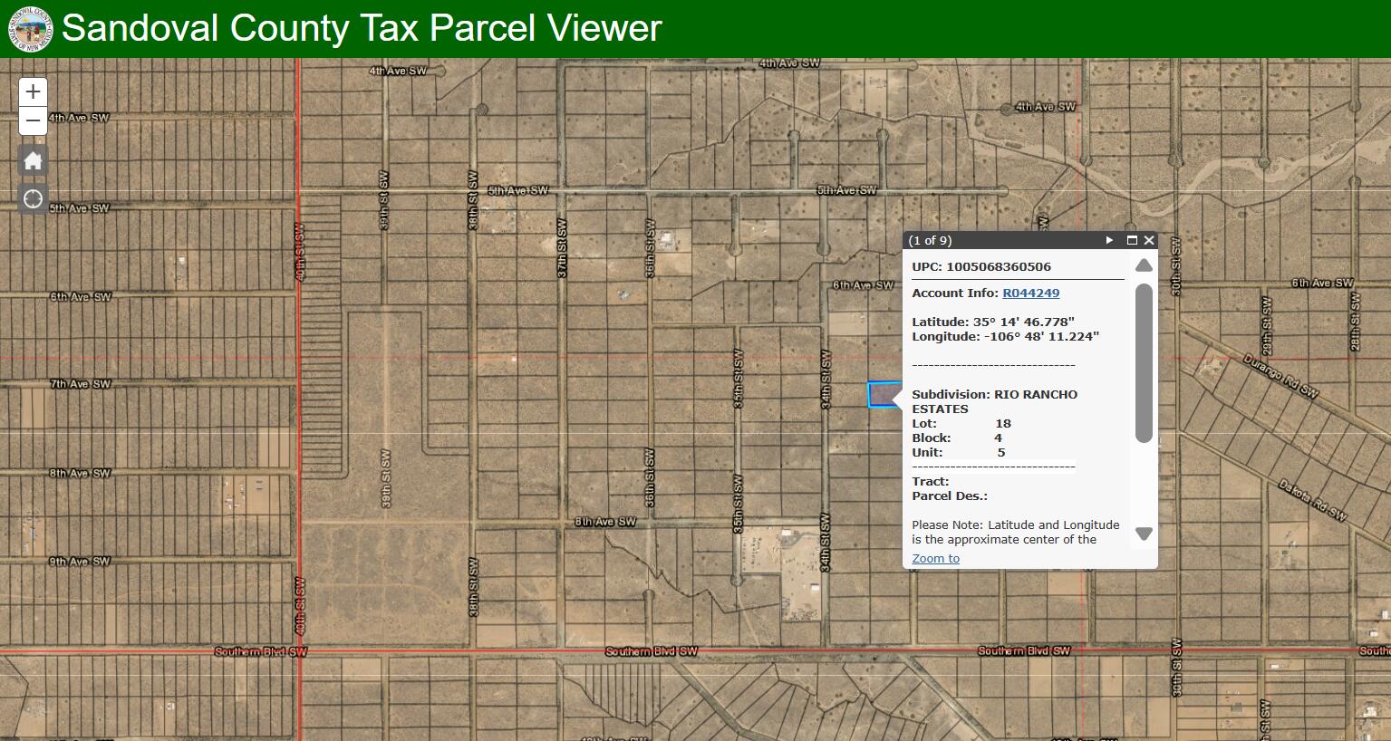Click the Sandoval County seal logo
This screenshot has width=1391, height=741.
click(31, 29)
